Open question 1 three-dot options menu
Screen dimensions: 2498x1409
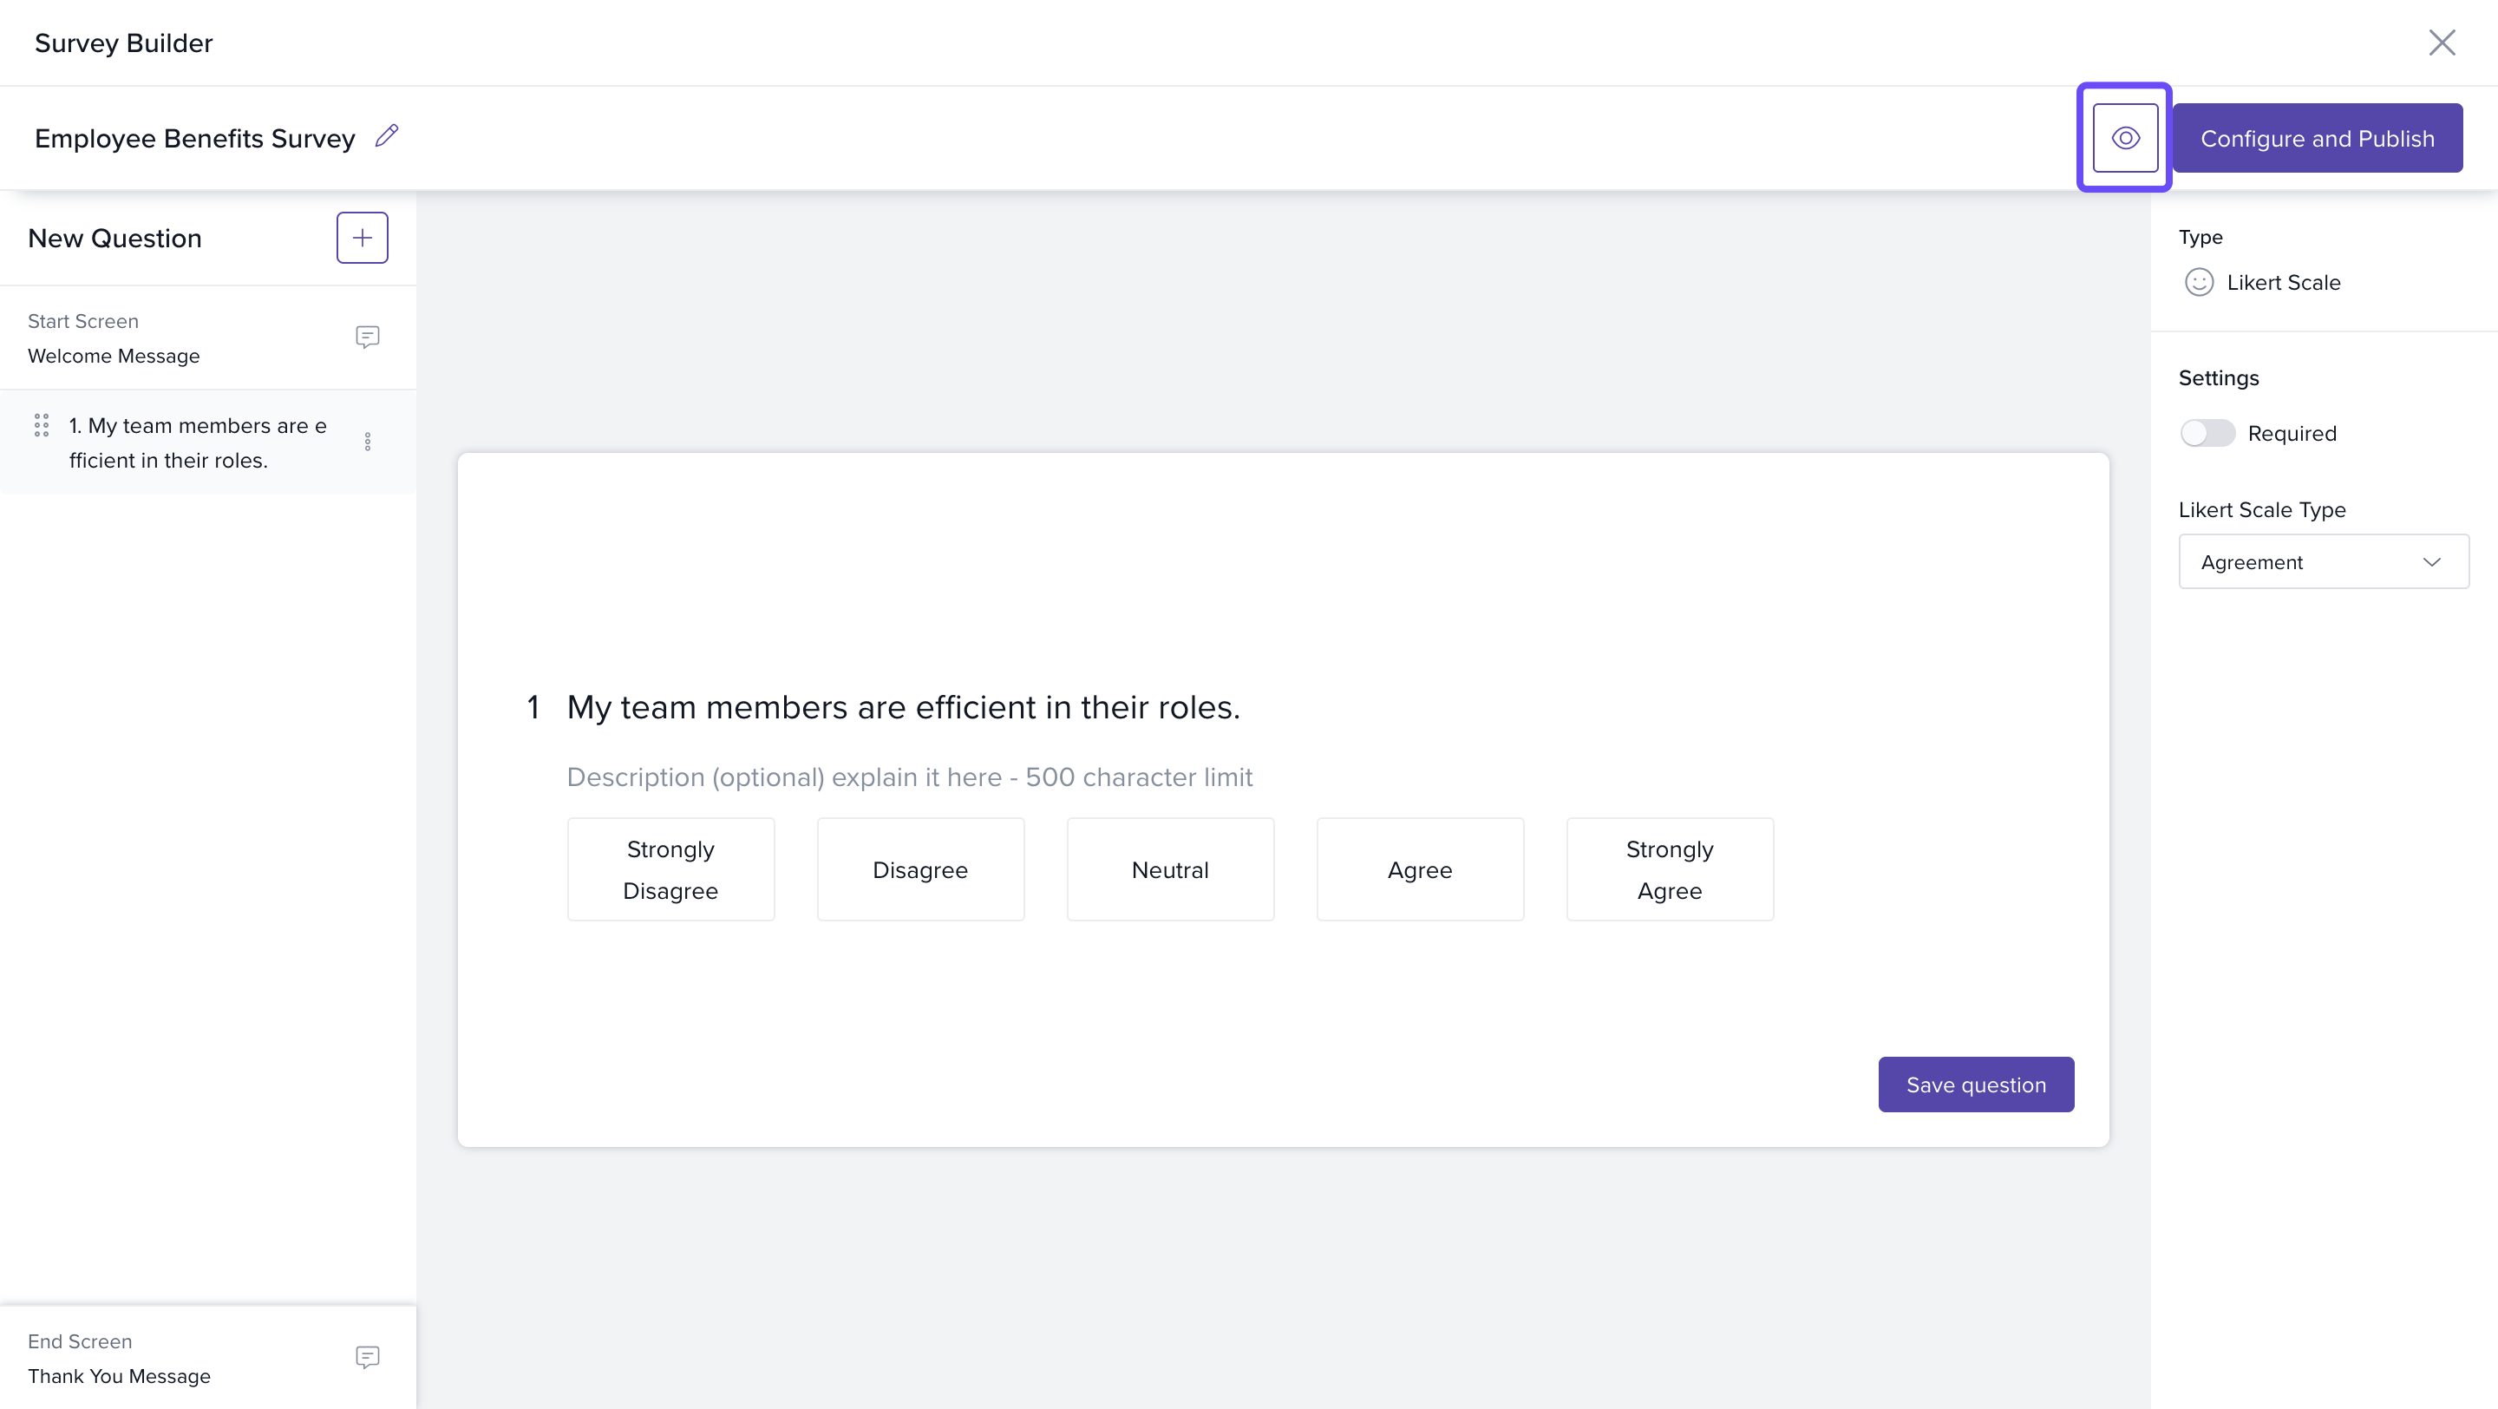(x=368, y=442)
